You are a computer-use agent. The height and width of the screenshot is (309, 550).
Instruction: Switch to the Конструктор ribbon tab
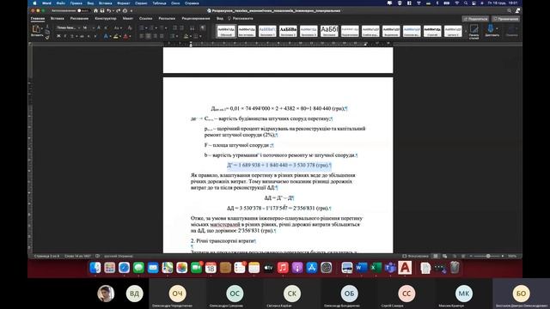tap(106, 19)
